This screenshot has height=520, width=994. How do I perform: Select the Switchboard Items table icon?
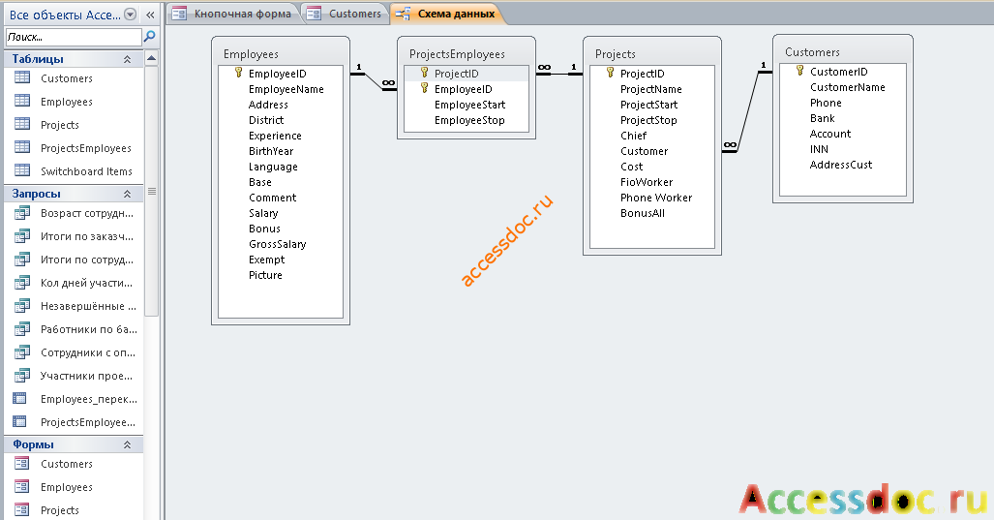pyautogui.click(x=22, y=170)
